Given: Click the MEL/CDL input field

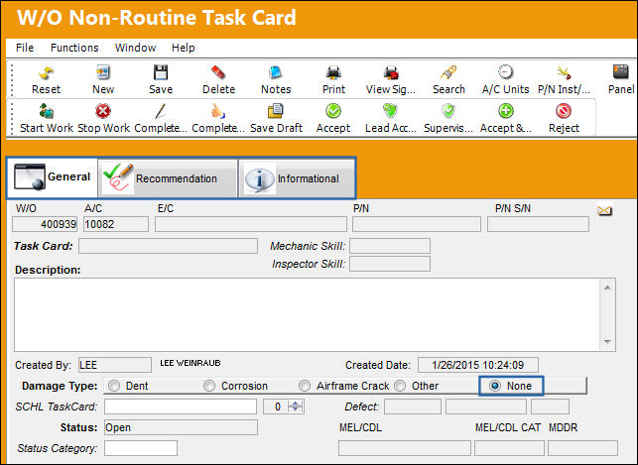Looking at the screenshot, I should (x=405, y=448).
